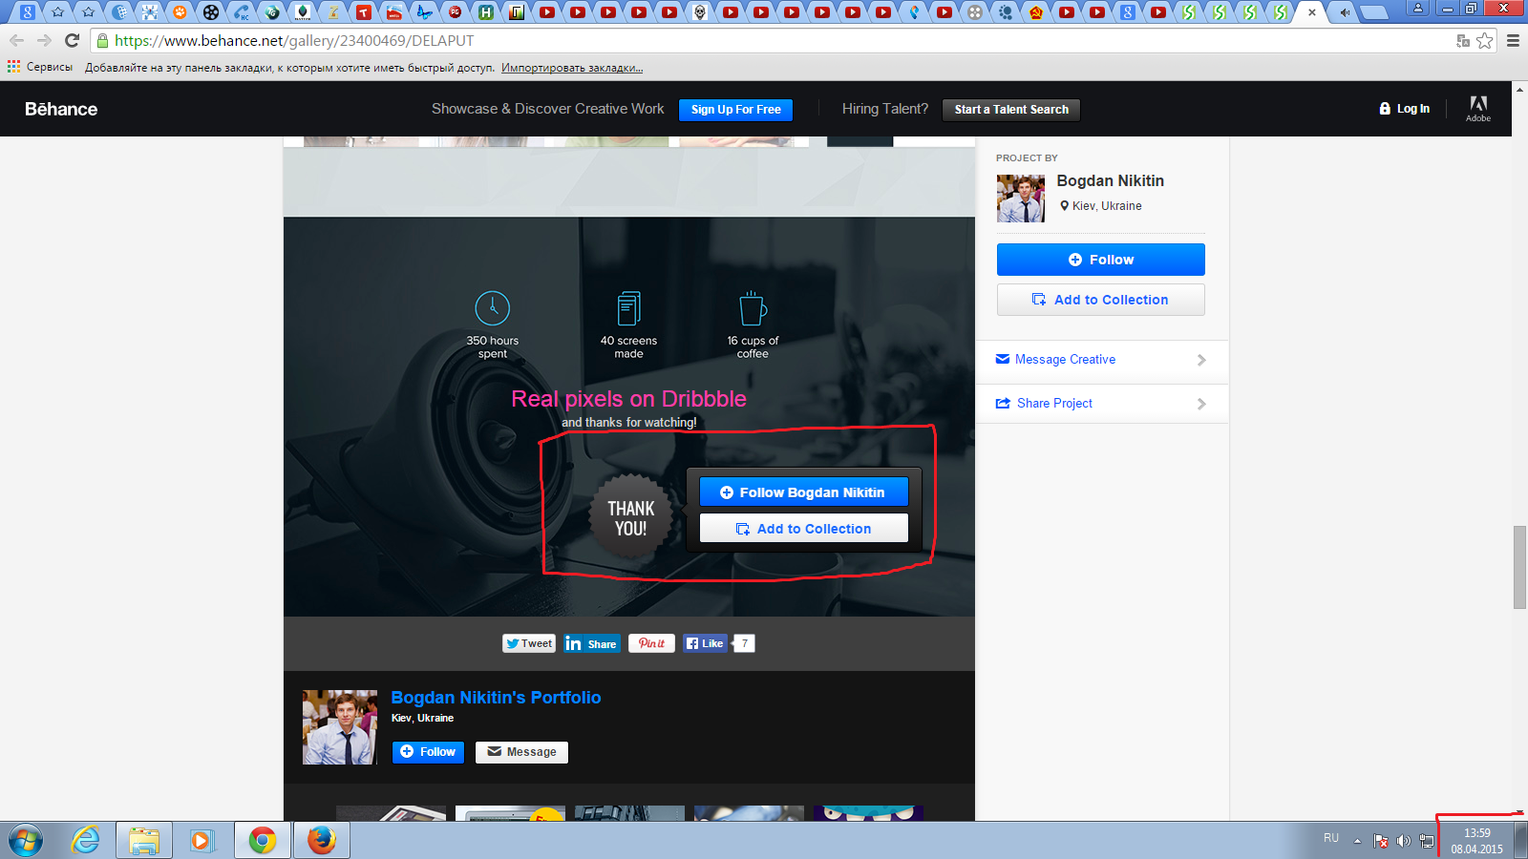The image size is (1528, 859).
Task: Click Start a Talent Search button
Action: pyautogui.click(x=1011, y=110)
